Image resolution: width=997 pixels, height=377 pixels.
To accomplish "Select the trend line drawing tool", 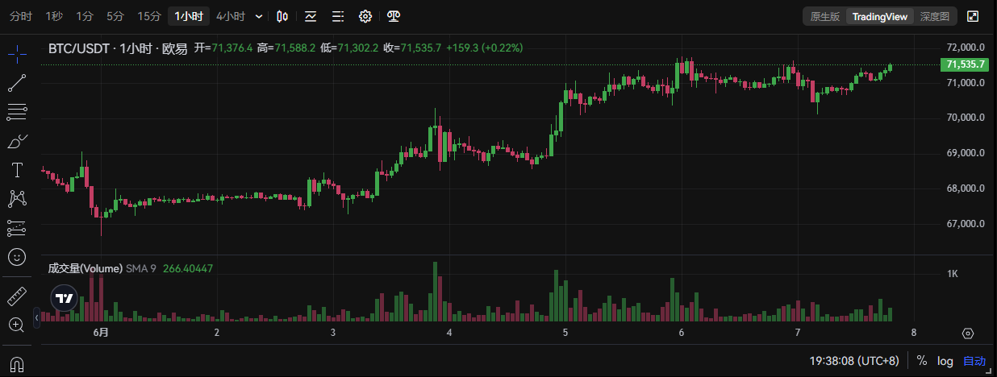I will click(x=17, y=82).
